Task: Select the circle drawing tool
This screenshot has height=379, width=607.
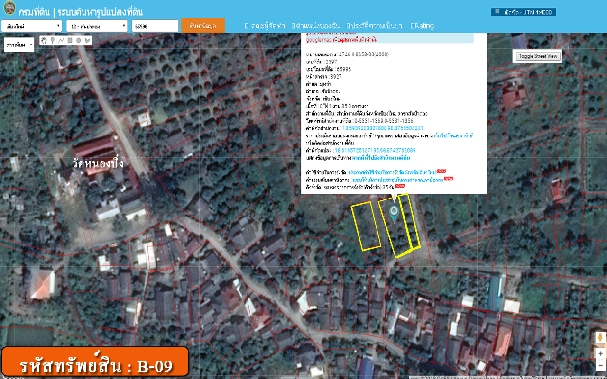Action: (78, 41)
